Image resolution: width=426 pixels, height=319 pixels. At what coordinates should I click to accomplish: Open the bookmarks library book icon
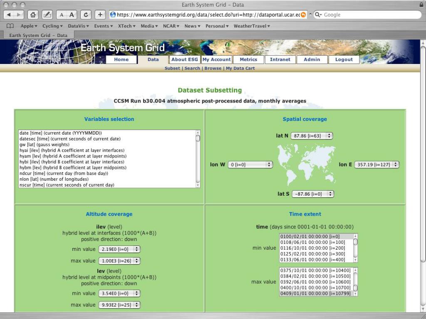[x=10, y=26]
